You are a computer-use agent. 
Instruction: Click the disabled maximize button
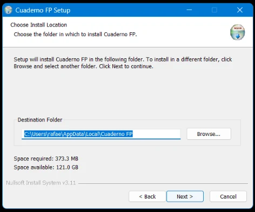pyautogui.click(x=214, y=10)
